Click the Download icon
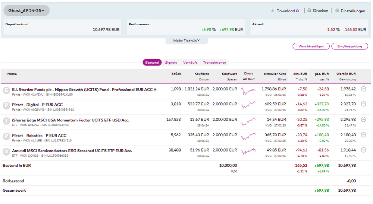The image size is (373, 204). pos(273,11)
